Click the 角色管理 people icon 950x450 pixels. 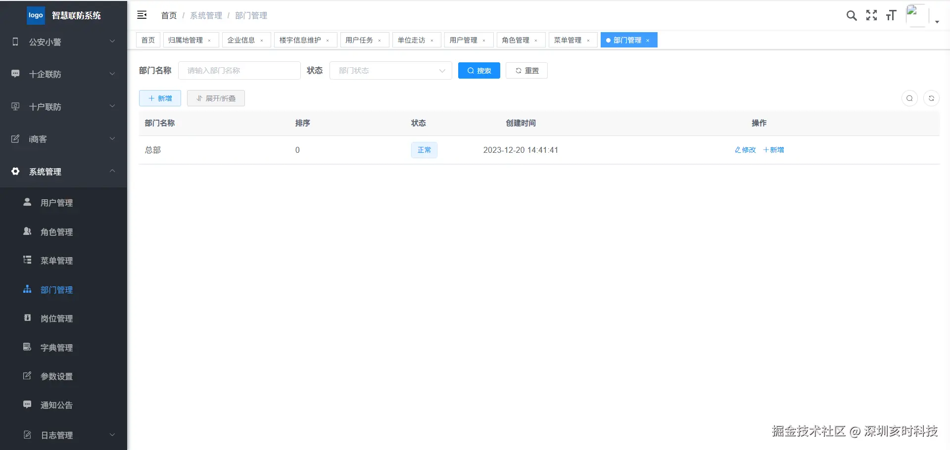(27, 231)
